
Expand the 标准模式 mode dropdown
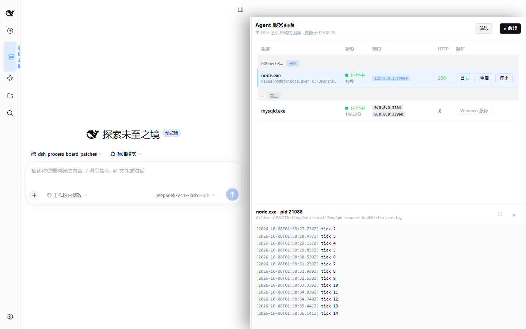tap(126, 154)
